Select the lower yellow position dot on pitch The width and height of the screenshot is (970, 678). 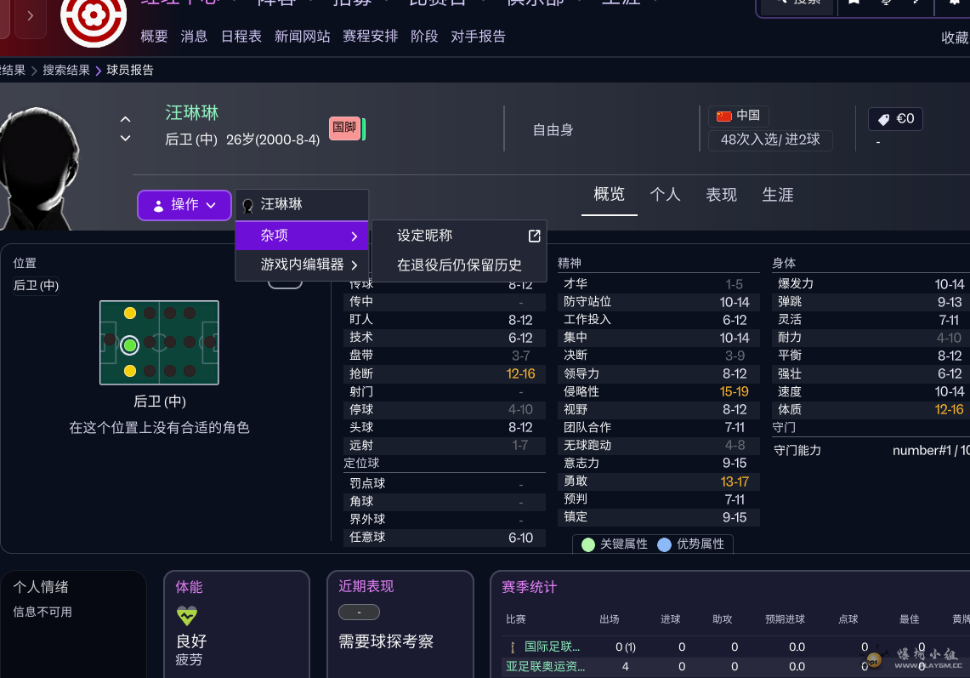130,371
